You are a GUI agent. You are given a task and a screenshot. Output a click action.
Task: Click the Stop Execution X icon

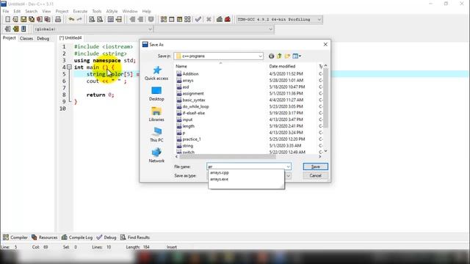tap(209, 20)
